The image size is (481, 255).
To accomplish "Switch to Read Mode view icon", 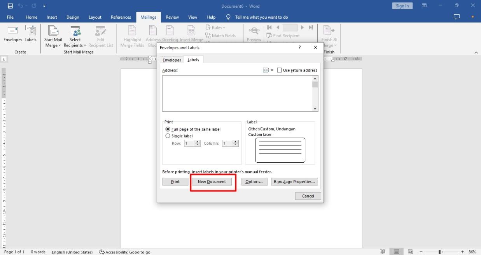I will [383, 252].
